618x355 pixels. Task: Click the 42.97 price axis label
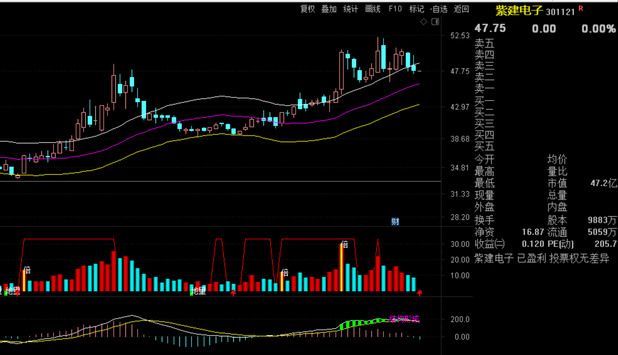click(x=460, y=107)
